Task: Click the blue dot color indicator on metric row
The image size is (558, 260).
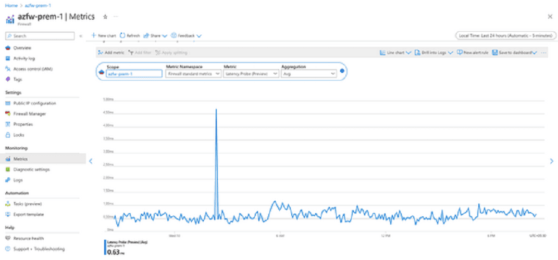Action: pyautogui.click(x=342, y=71)
